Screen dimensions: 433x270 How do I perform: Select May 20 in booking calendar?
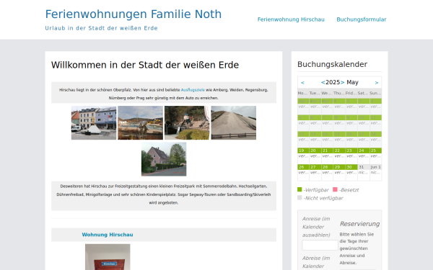click(x=315, y=156)
